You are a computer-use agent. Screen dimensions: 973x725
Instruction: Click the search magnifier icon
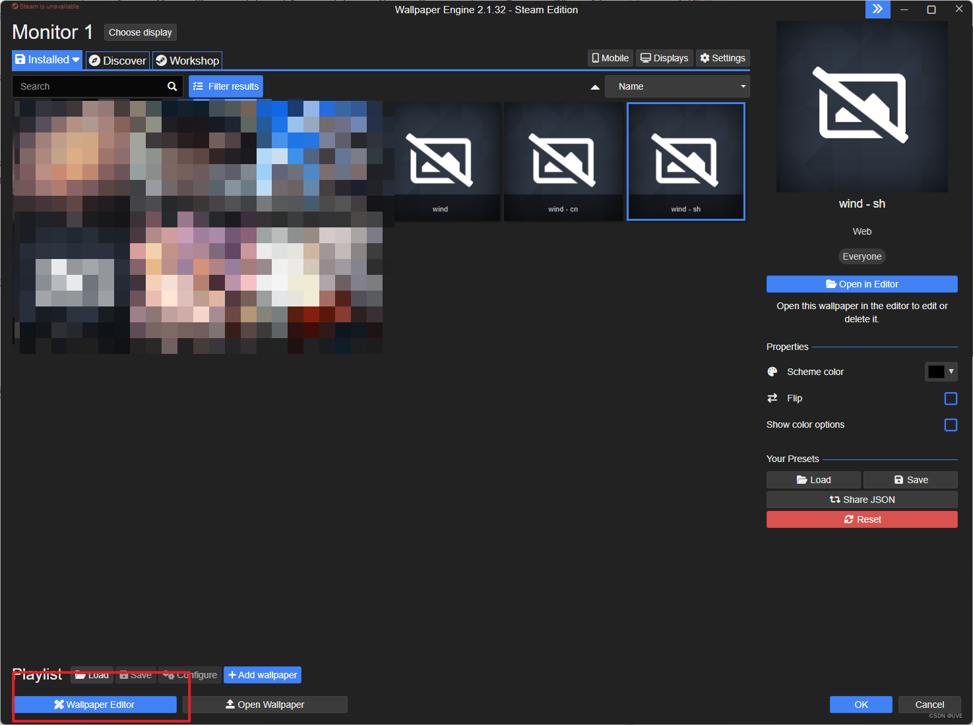click(172, 86)
